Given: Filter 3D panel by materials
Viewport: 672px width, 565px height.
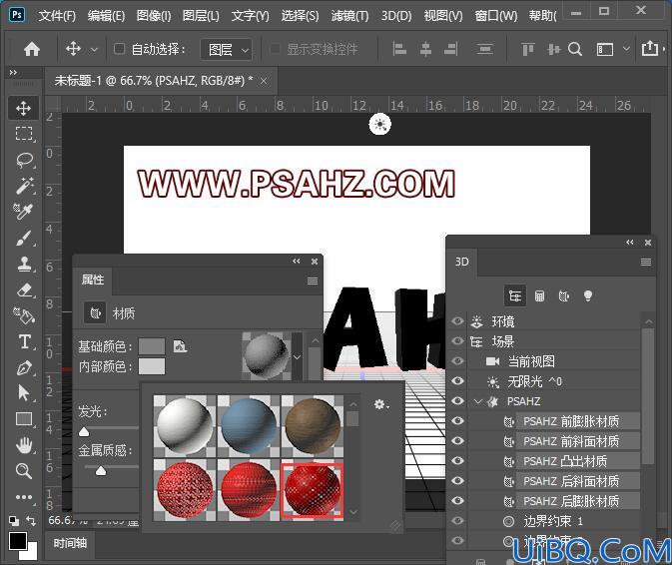Looking at the screenshot, I should pos(564,295).
